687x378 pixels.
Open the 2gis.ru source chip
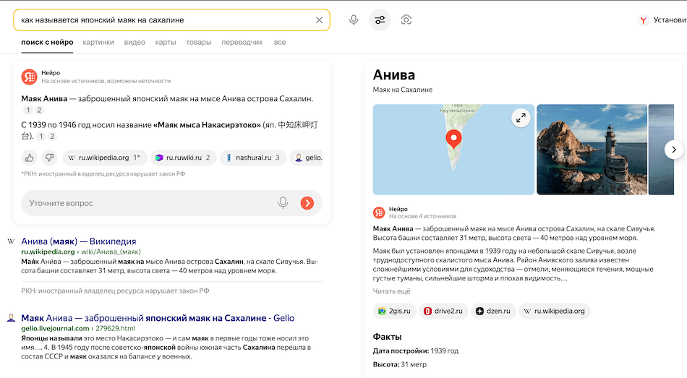[394, 312]
